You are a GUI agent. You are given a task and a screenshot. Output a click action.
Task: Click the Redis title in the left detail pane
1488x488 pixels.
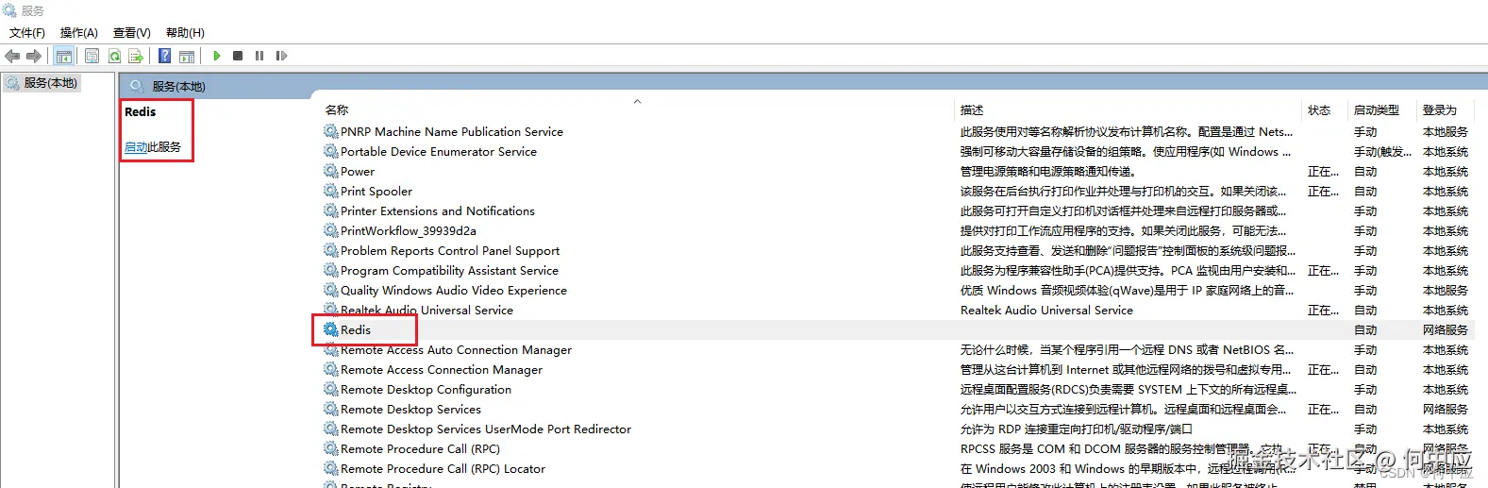pos(141,111)
